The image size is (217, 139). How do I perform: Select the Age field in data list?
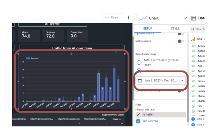200,66
